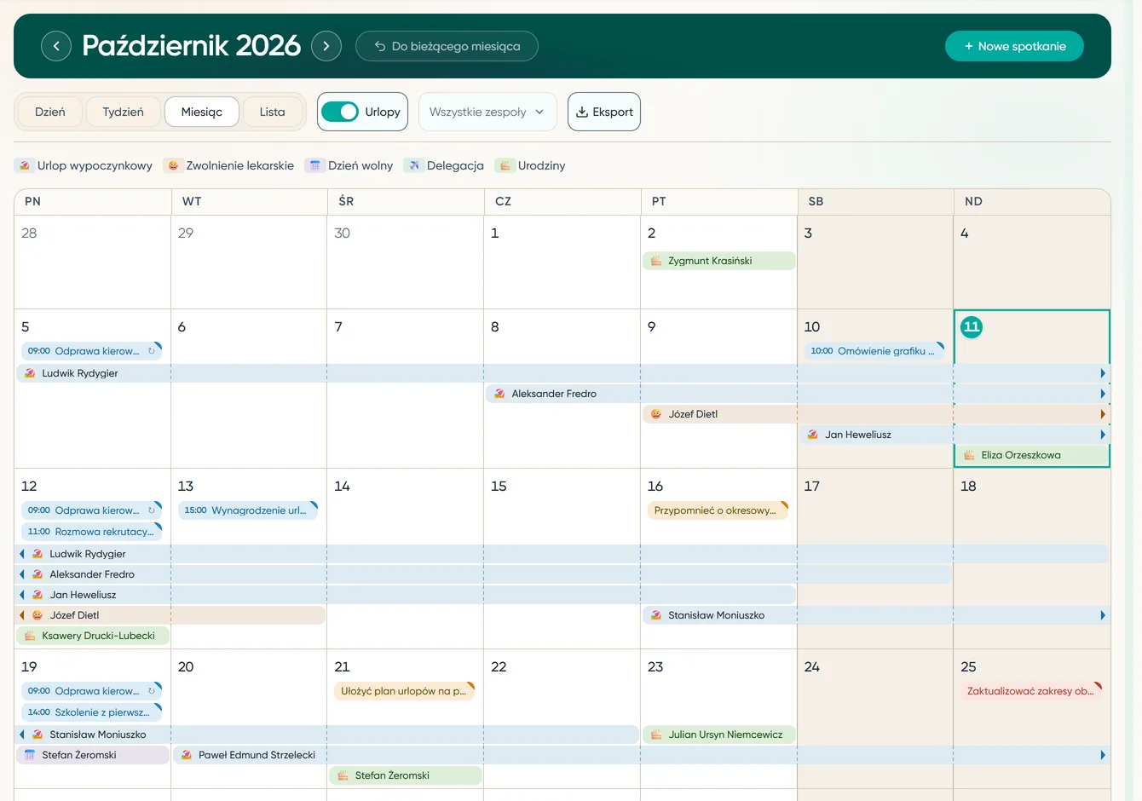The image size is (1142, 801).
Task: Click Urodziny cake legend icon
Action: 505,165
